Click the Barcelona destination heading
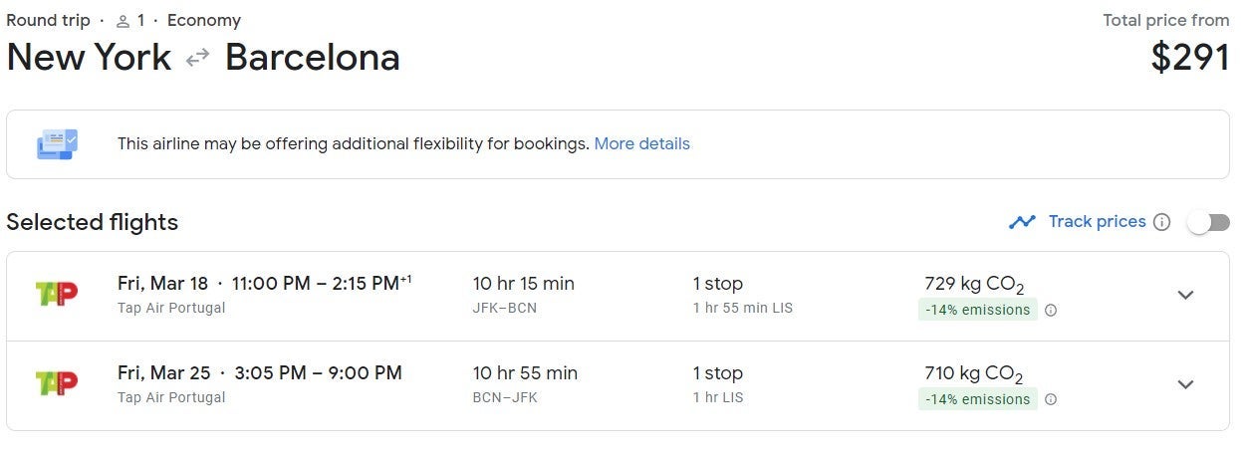 tap(312, 58)
